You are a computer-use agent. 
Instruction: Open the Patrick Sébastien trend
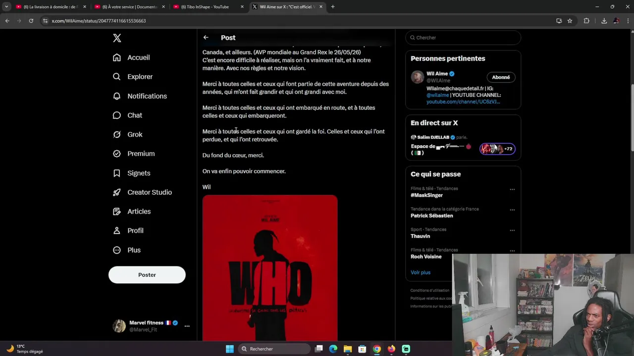[432, 216]
